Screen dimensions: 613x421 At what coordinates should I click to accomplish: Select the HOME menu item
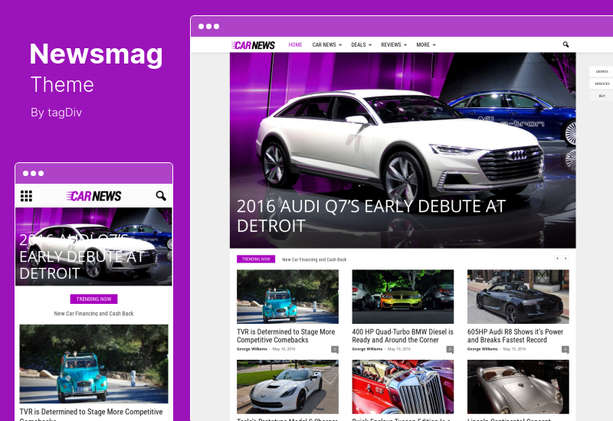[x=295, y=45]
